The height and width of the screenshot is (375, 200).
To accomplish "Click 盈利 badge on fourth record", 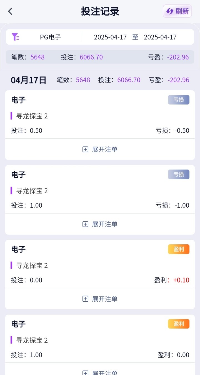I will (x=179, y=324).
